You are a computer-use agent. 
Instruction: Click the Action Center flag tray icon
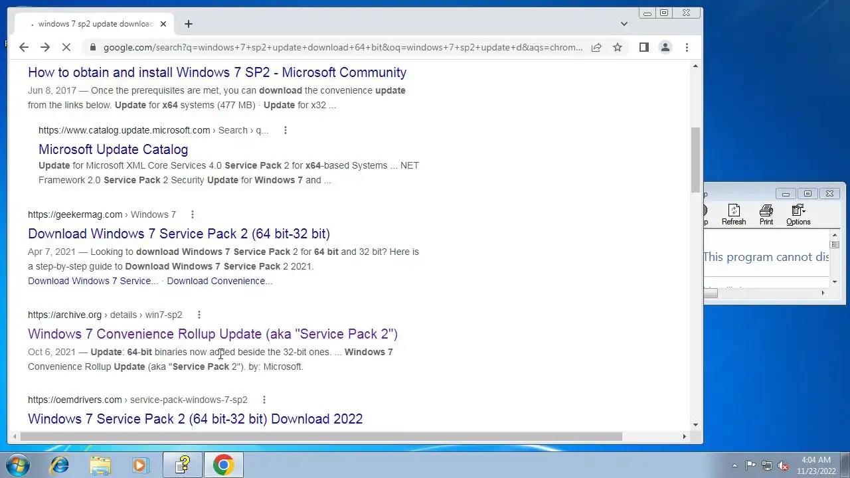(x=750, y=465)
